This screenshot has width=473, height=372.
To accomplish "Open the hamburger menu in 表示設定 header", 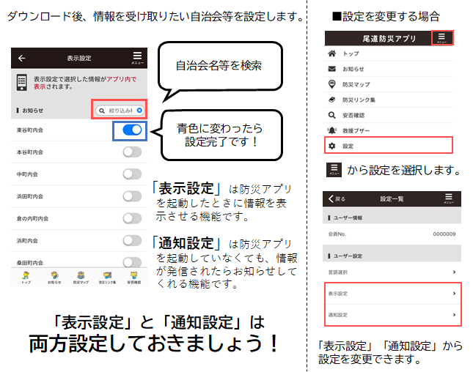I will pos(137,58).
